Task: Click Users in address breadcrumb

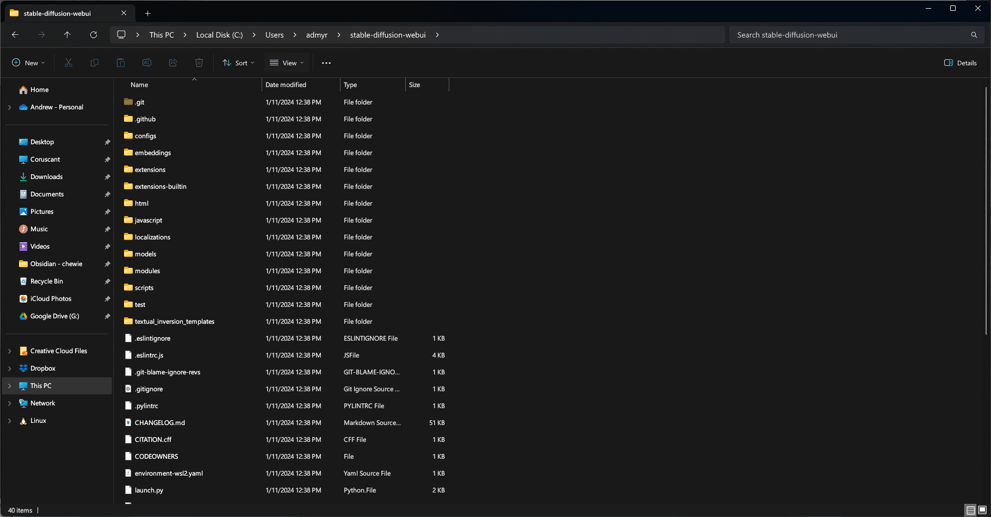Action: (275, 35)
